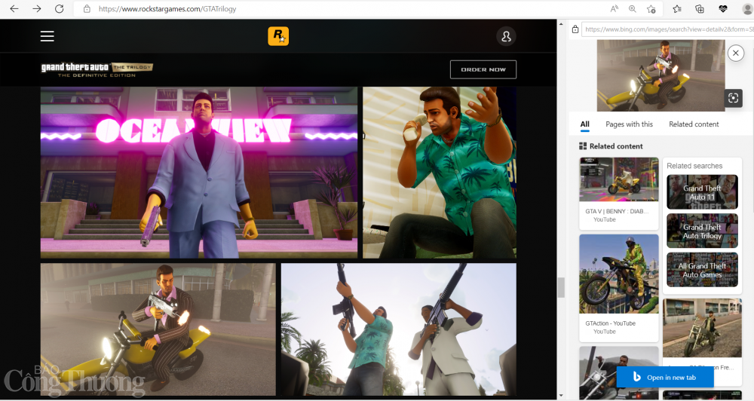Screen dimensions: 754x401
Task: Click the Open in new tab button
Action: point(664,377)
